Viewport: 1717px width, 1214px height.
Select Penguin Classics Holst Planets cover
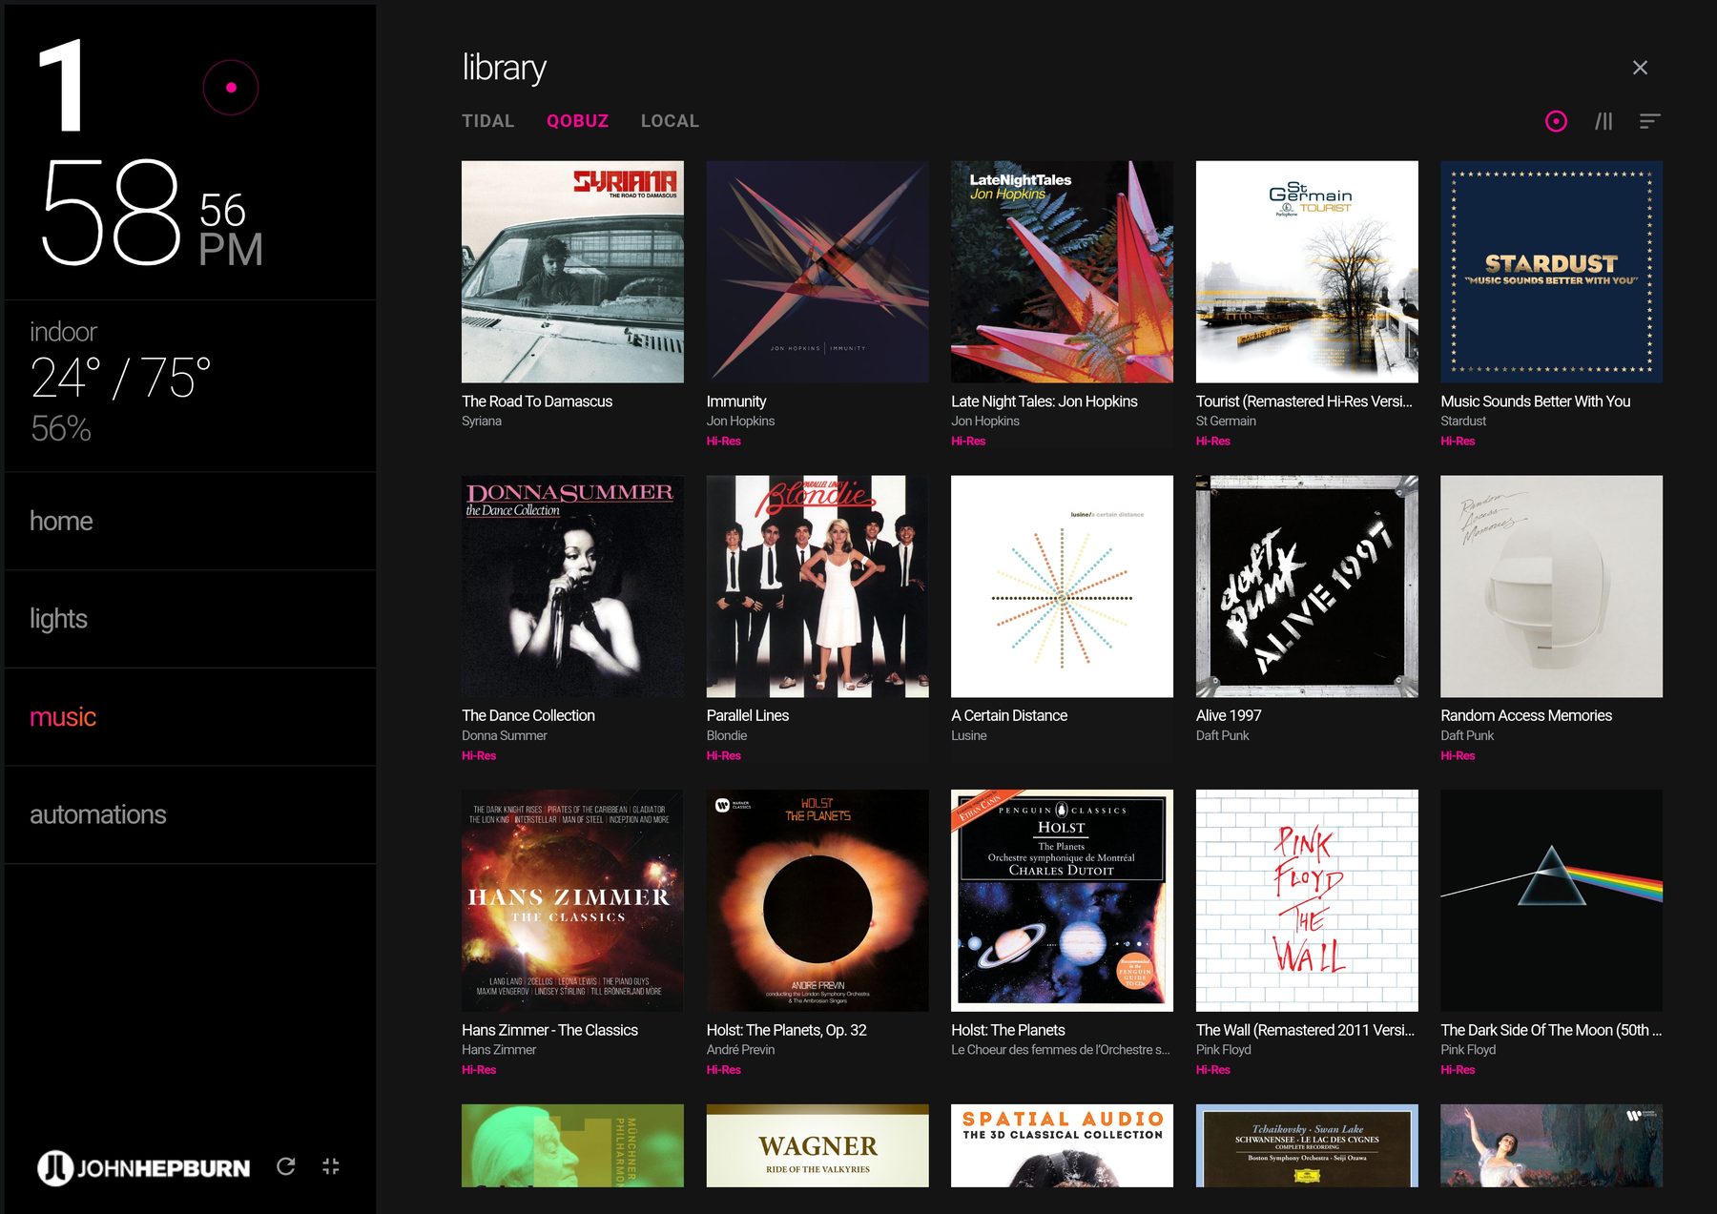[x=1062, y=900]
